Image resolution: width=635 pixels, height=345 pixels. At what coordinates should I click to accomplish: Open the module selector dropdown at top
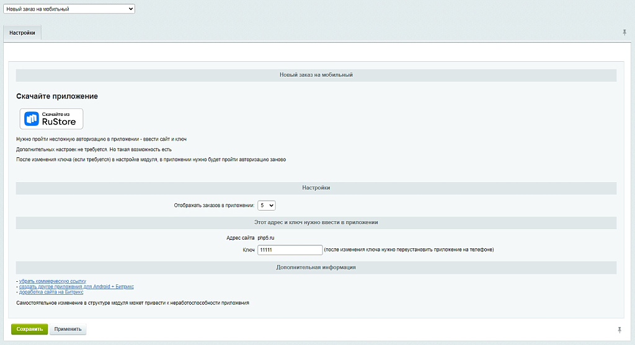click(x=69, y=9)
